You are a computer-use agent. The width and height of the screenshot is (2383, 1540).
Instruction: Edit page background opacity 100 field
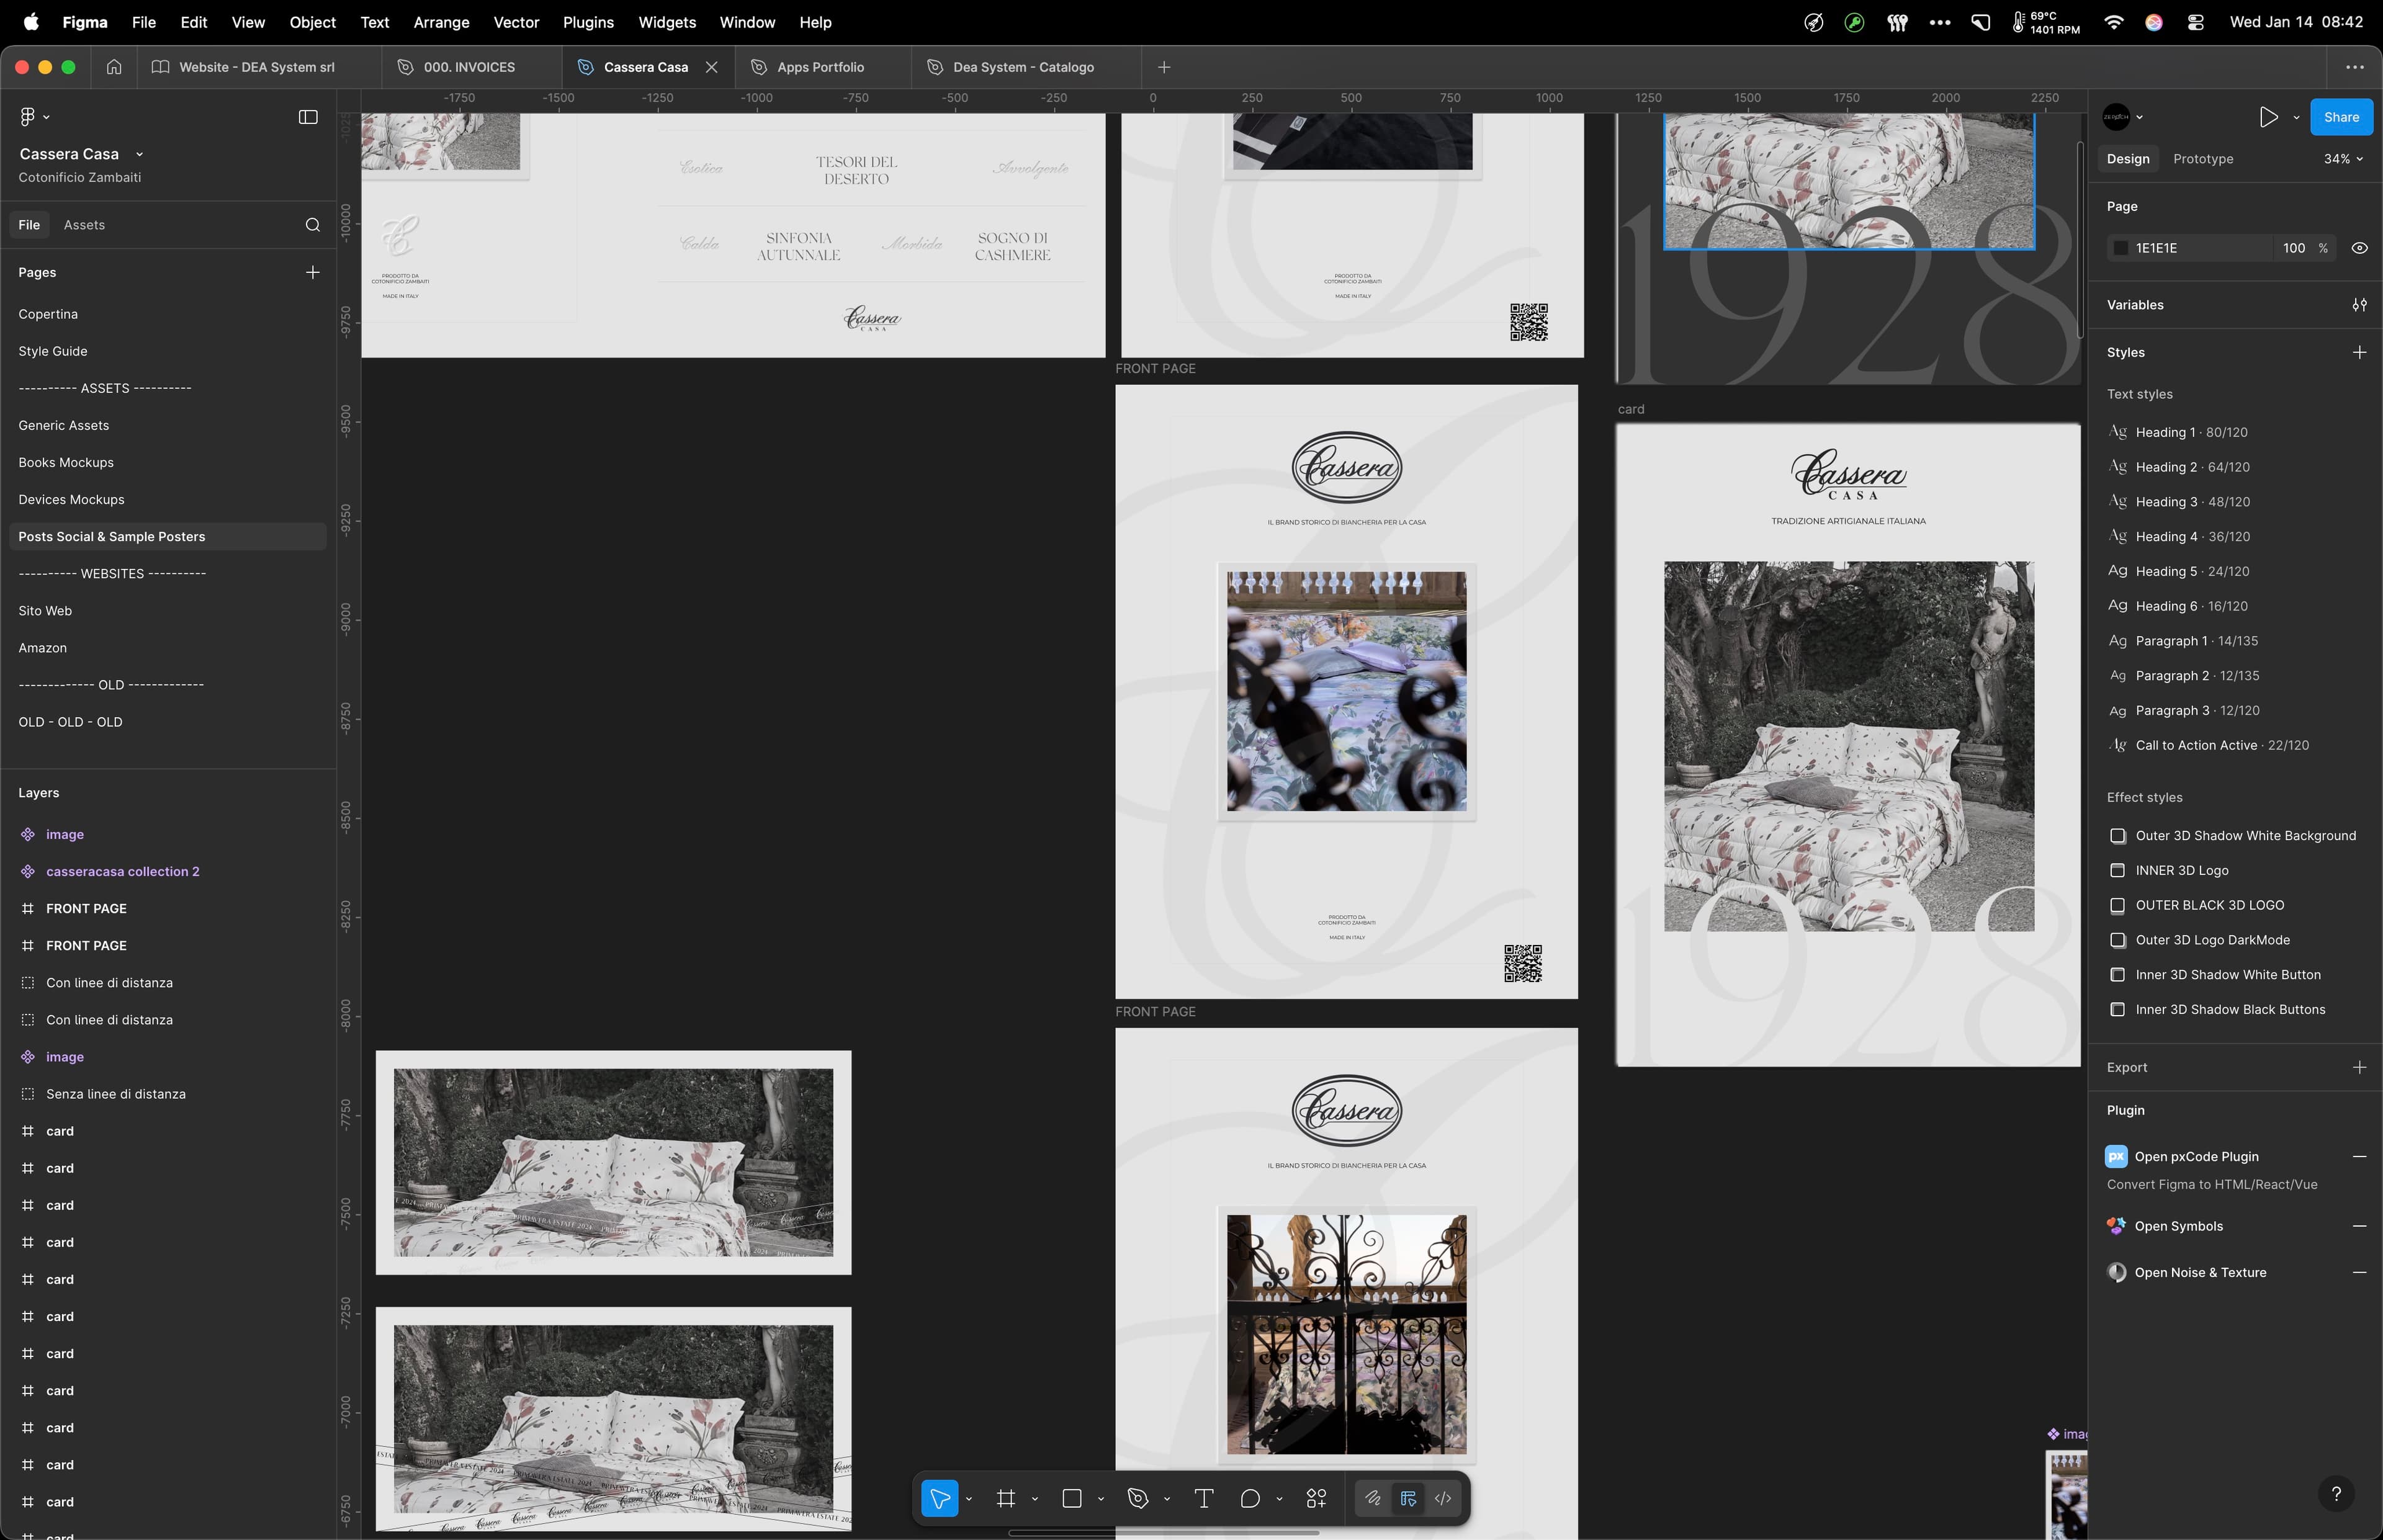(2294, 248)
